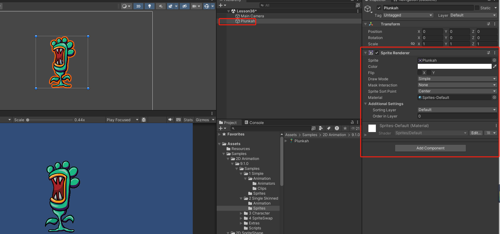Open the Static dropdown arrow
This screenshot has height=234, width=500.
496,8
